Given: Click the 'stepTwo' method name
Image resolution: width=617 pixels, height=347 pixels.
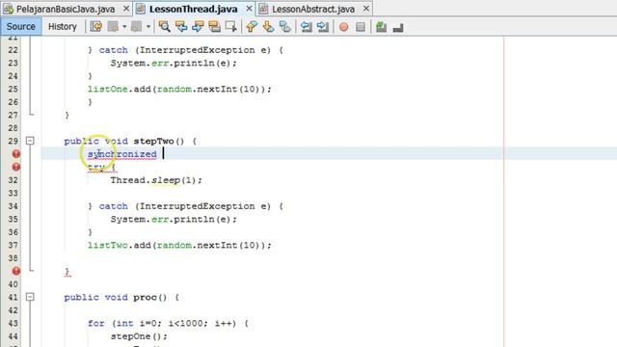Looking at the screenshot, I should (x=153, y=141).
